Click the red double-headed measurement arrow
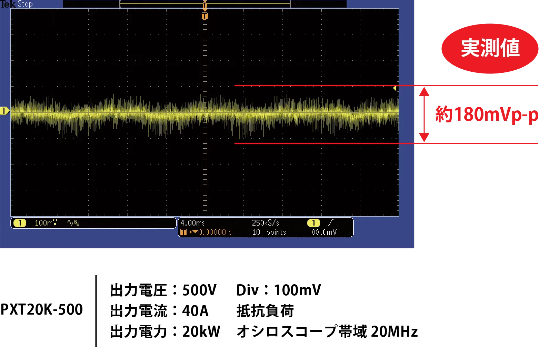Screen dimensions: 539x347 424,115
